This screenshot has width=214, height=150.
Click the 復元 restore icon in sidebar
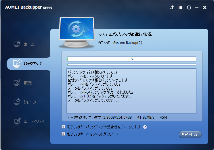[17, 83]
